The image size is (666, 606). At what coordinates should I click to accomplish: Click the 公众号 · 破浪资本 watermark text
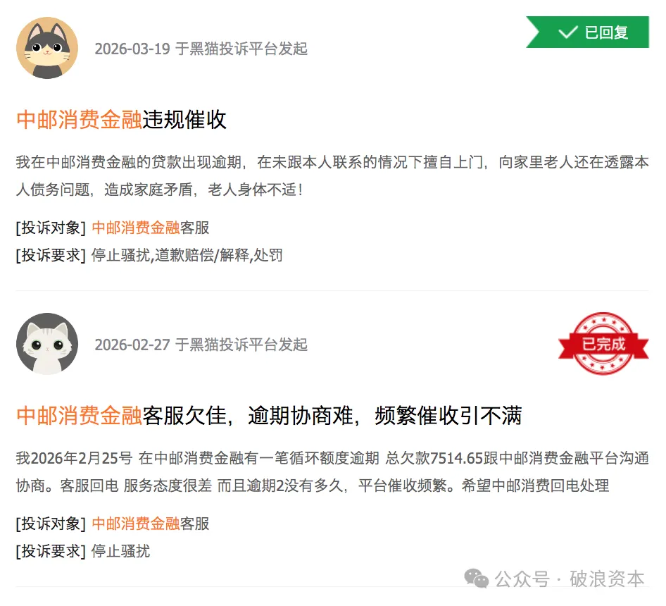569,579
